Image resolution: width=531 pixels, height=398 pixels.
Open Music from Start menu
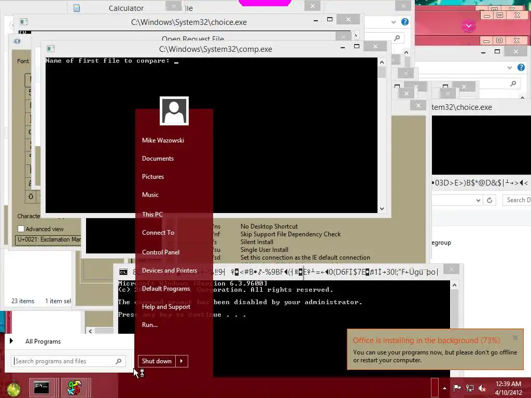pos(150,195)
